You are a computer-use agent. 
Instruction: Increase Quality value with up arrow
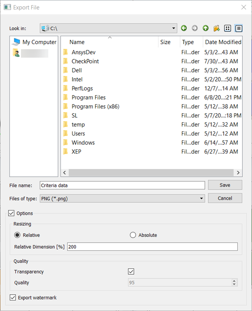click(x=234, y=281)
